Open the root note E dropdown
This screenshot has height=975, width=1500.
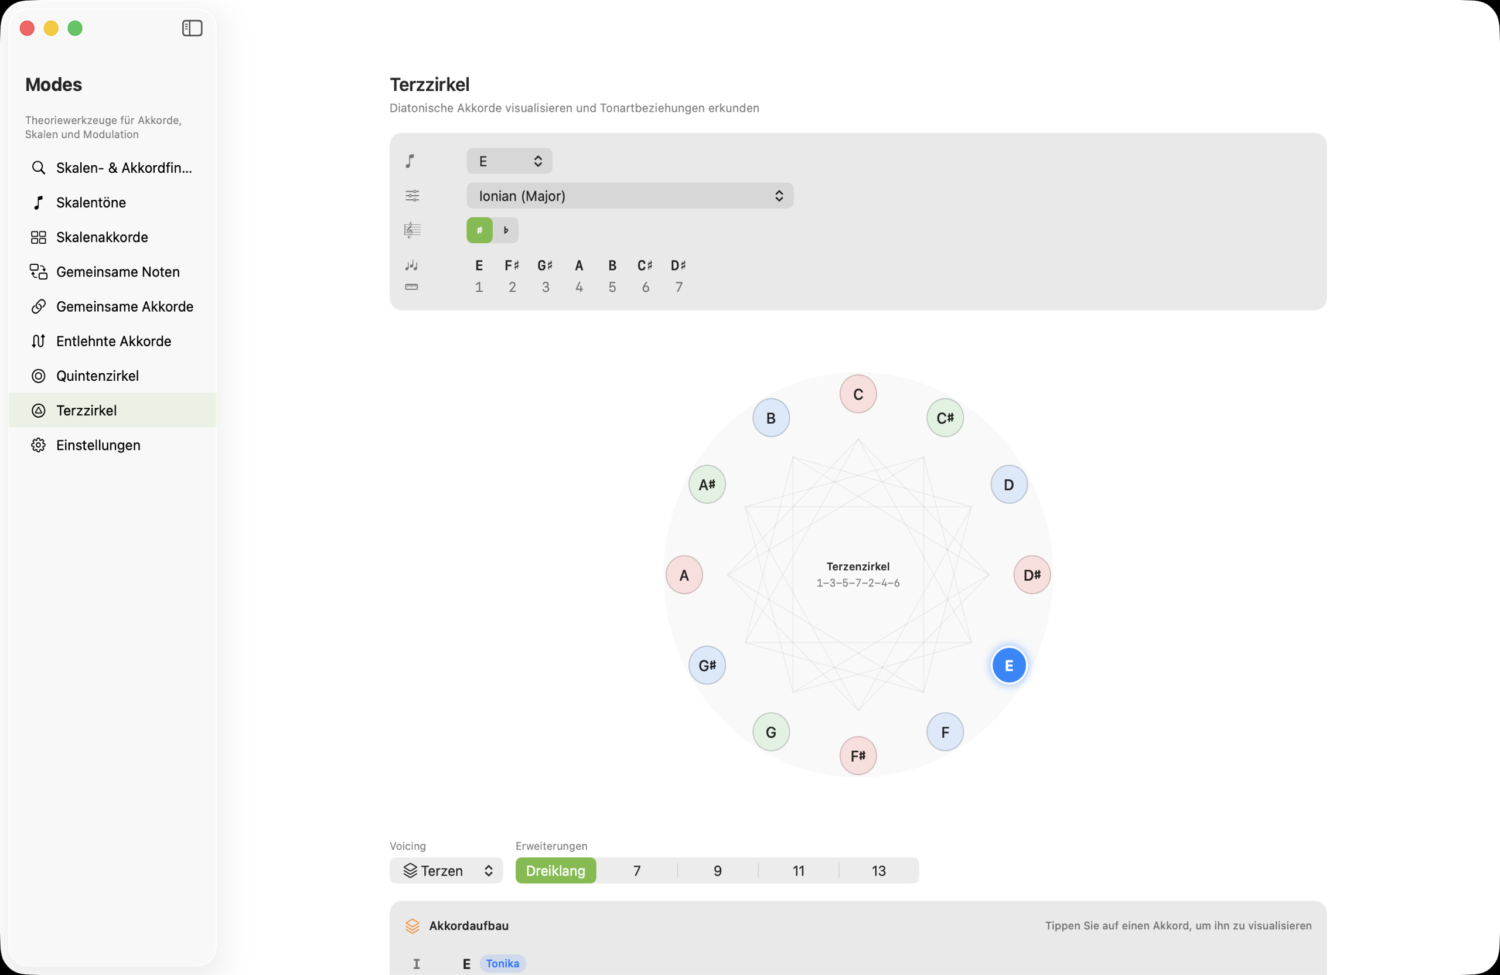click(509, 161)
